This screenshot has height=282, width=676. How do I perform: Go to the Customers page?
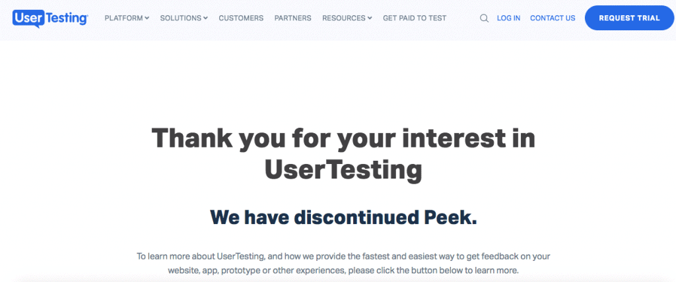(241, 18)
